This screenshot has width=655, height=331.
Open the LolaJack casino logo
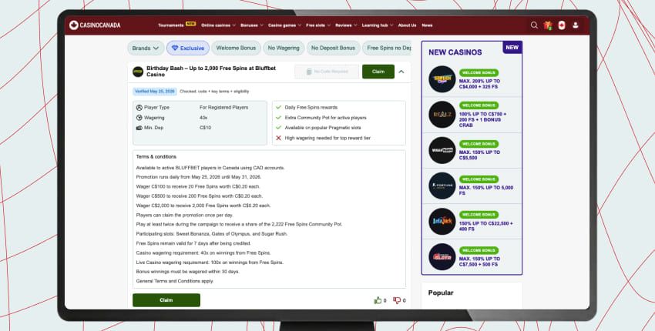[x=442, y=221]
